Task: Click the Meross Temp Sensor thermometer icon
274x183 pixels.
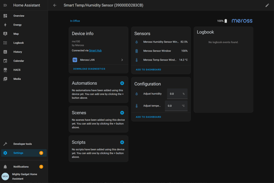Action: coord(136,60)
